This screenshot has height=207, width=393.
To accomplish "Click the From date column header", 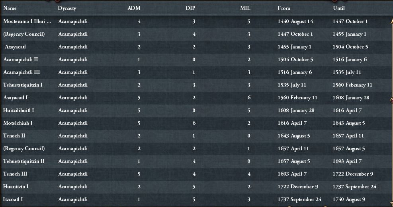I will pos(284,8).
